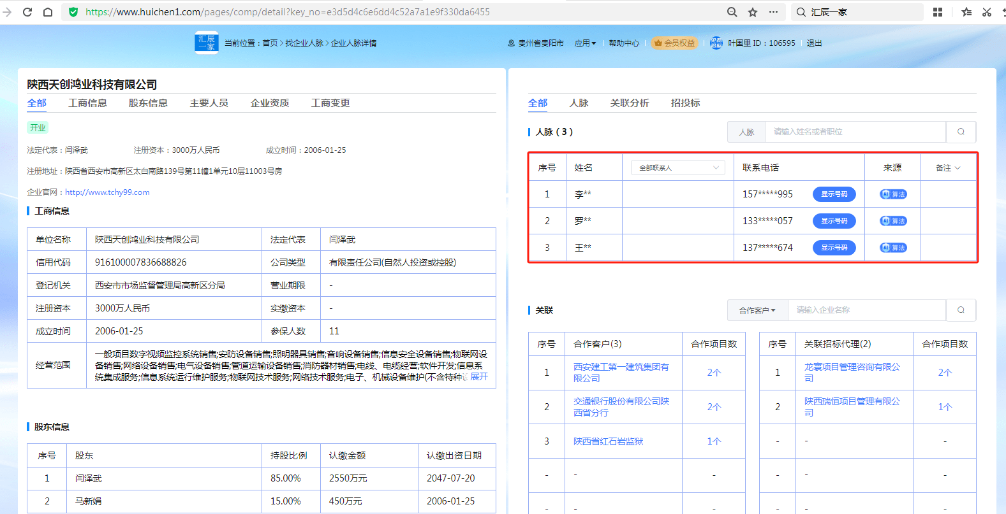Click the 开业 status tag
This screenshot has width=1006, height=514.
coord(38,127)
